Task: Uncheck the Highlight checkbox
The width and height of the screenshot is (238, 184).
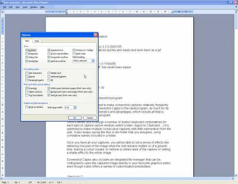Action: tap(27, 50)
